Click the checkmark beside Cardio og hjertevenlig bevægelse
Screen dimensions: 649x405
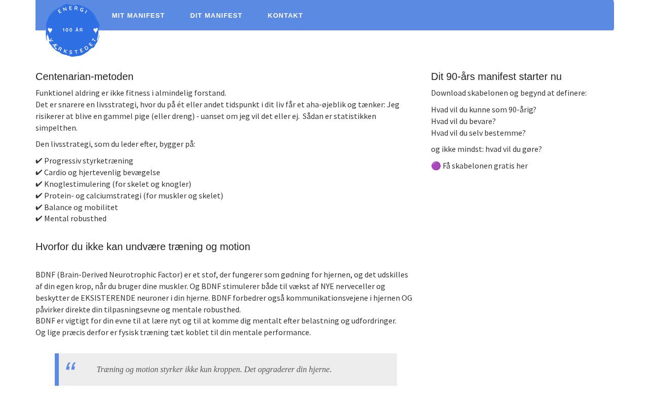pyautogui.click(x=39, y=173)
